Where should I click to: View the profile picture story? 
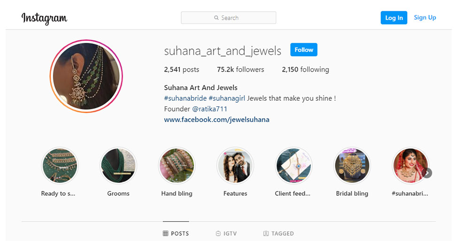coord(86,76)
